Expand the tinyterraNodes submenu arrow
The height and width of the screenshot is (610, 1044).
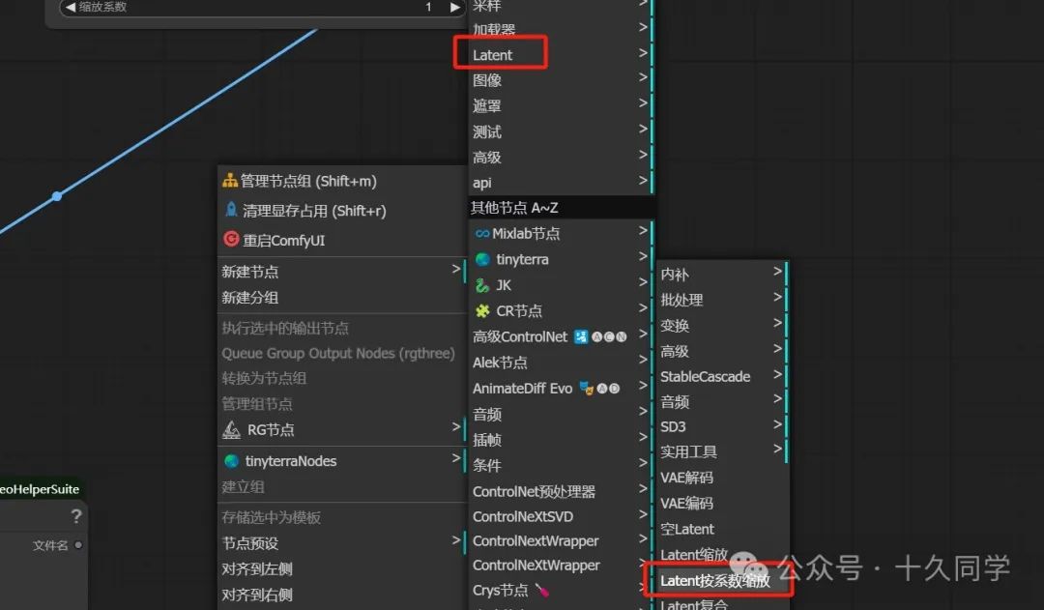click(456, 458)
